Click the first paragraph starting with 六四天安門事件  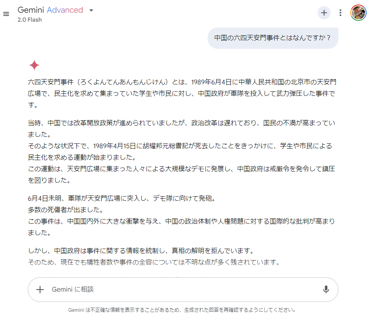(182, 93)
